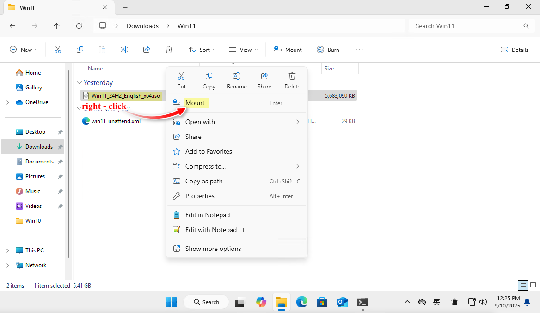Open the View dropdown menu
The height and width of the screenshot is (313, 540).
[x=243, y=50]
